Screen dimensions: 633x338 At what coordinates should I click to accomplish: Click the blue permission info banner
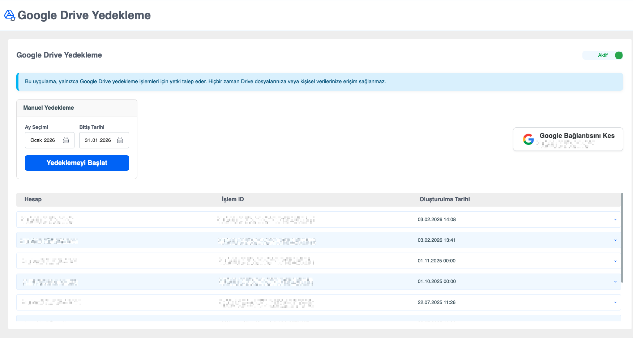coord(320,82)
